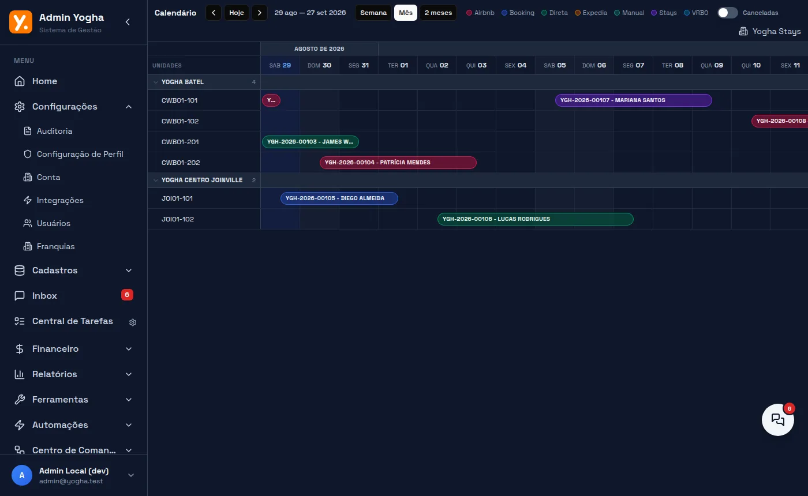
Task: Collapse the Yogha Batel unit group
Action: tap(155, 82)
